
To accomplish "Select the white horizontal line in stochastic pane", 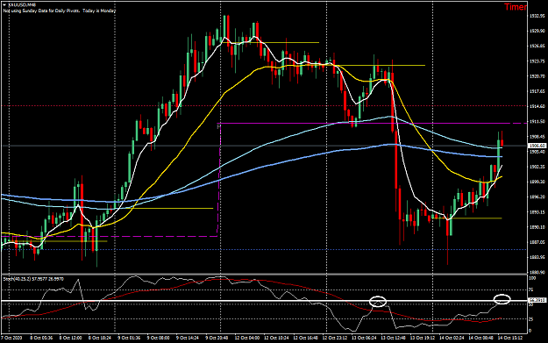I will point(264,301).
